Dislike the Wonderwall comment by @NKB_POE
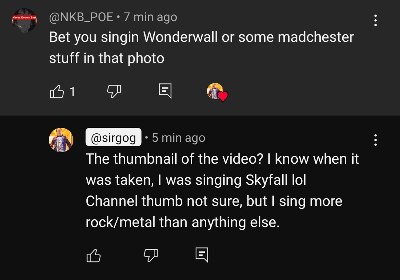The width and height of the screenshot is (400, 280). click(114, 91)
